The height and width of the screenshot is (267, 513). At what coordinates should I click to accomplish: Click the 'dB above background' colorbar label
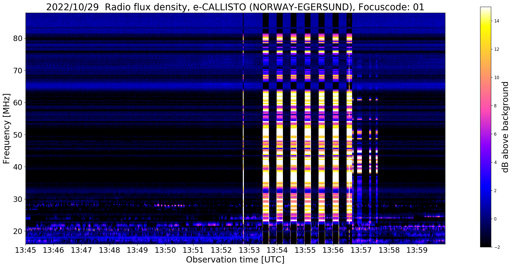point(505,127)
